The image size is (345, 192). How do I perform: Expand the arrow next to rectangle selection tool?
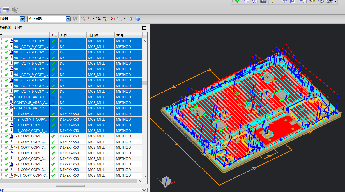click(125, 19)
